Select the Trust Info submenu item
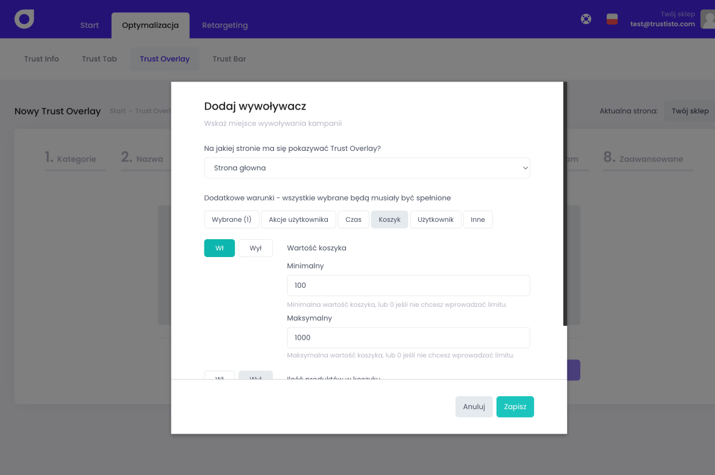 (41, 59)
